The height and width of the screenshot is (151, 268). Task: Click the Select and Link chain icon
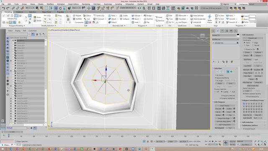tap(13, 8)
